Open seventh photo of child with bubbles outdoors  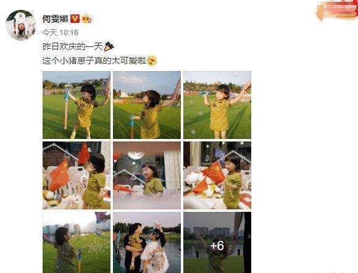[x=77, y=242]
